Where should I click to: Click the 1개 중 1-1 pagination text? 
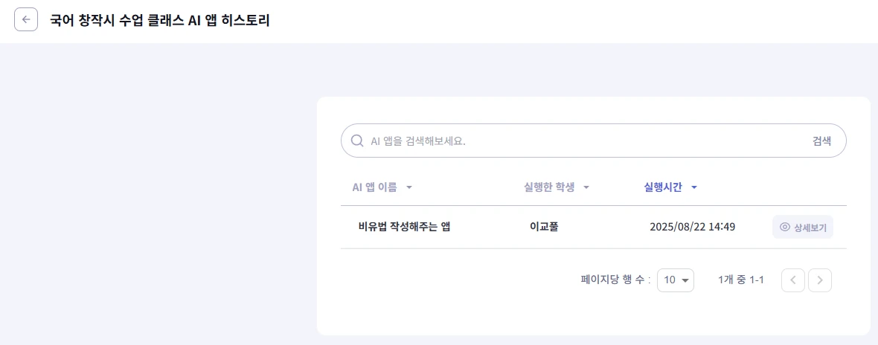click(741, 280)
